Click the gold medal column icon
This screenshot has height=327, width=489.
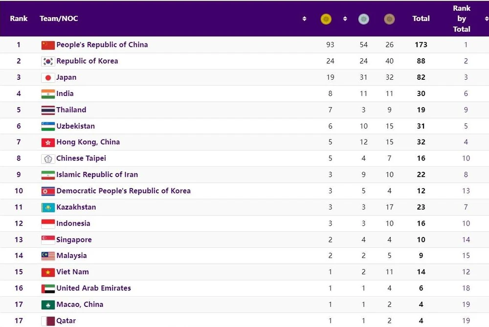[x=326, y=19]
